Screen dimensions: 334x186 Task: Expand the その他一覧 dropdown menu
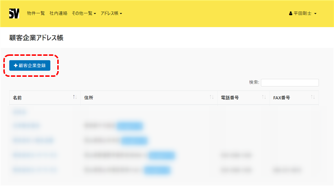click(x=84, y=13)
